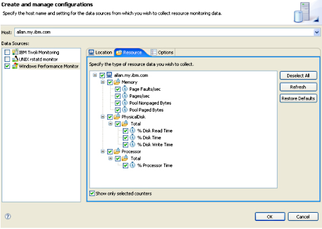Open the Options tab
This screenshot has height=229, width=322.
(x=162, y=53)
